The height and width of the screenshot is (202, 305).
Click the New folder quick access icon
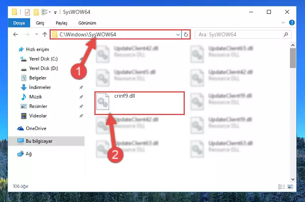click(x=36, y=12)
